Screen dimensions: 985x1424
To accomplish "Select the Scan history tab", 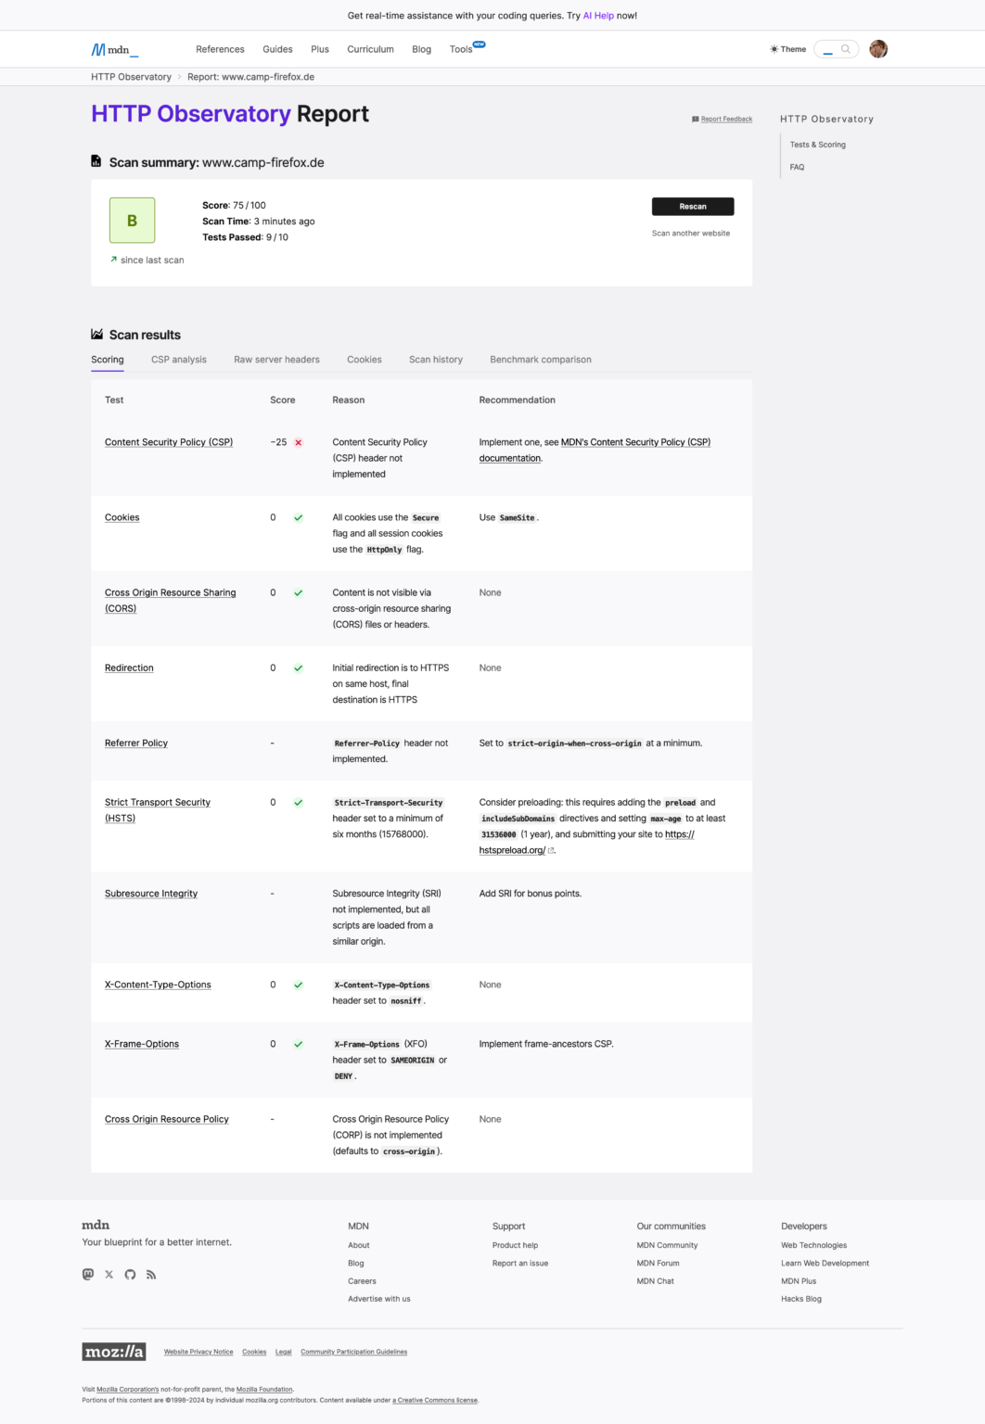I will coord(436,360).
